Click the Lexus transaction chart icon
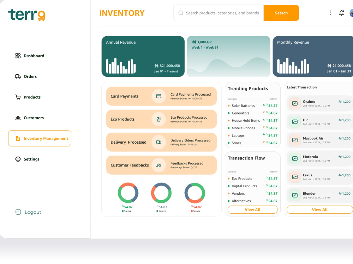Screen dimensions: 353x264 pos(295,177)
